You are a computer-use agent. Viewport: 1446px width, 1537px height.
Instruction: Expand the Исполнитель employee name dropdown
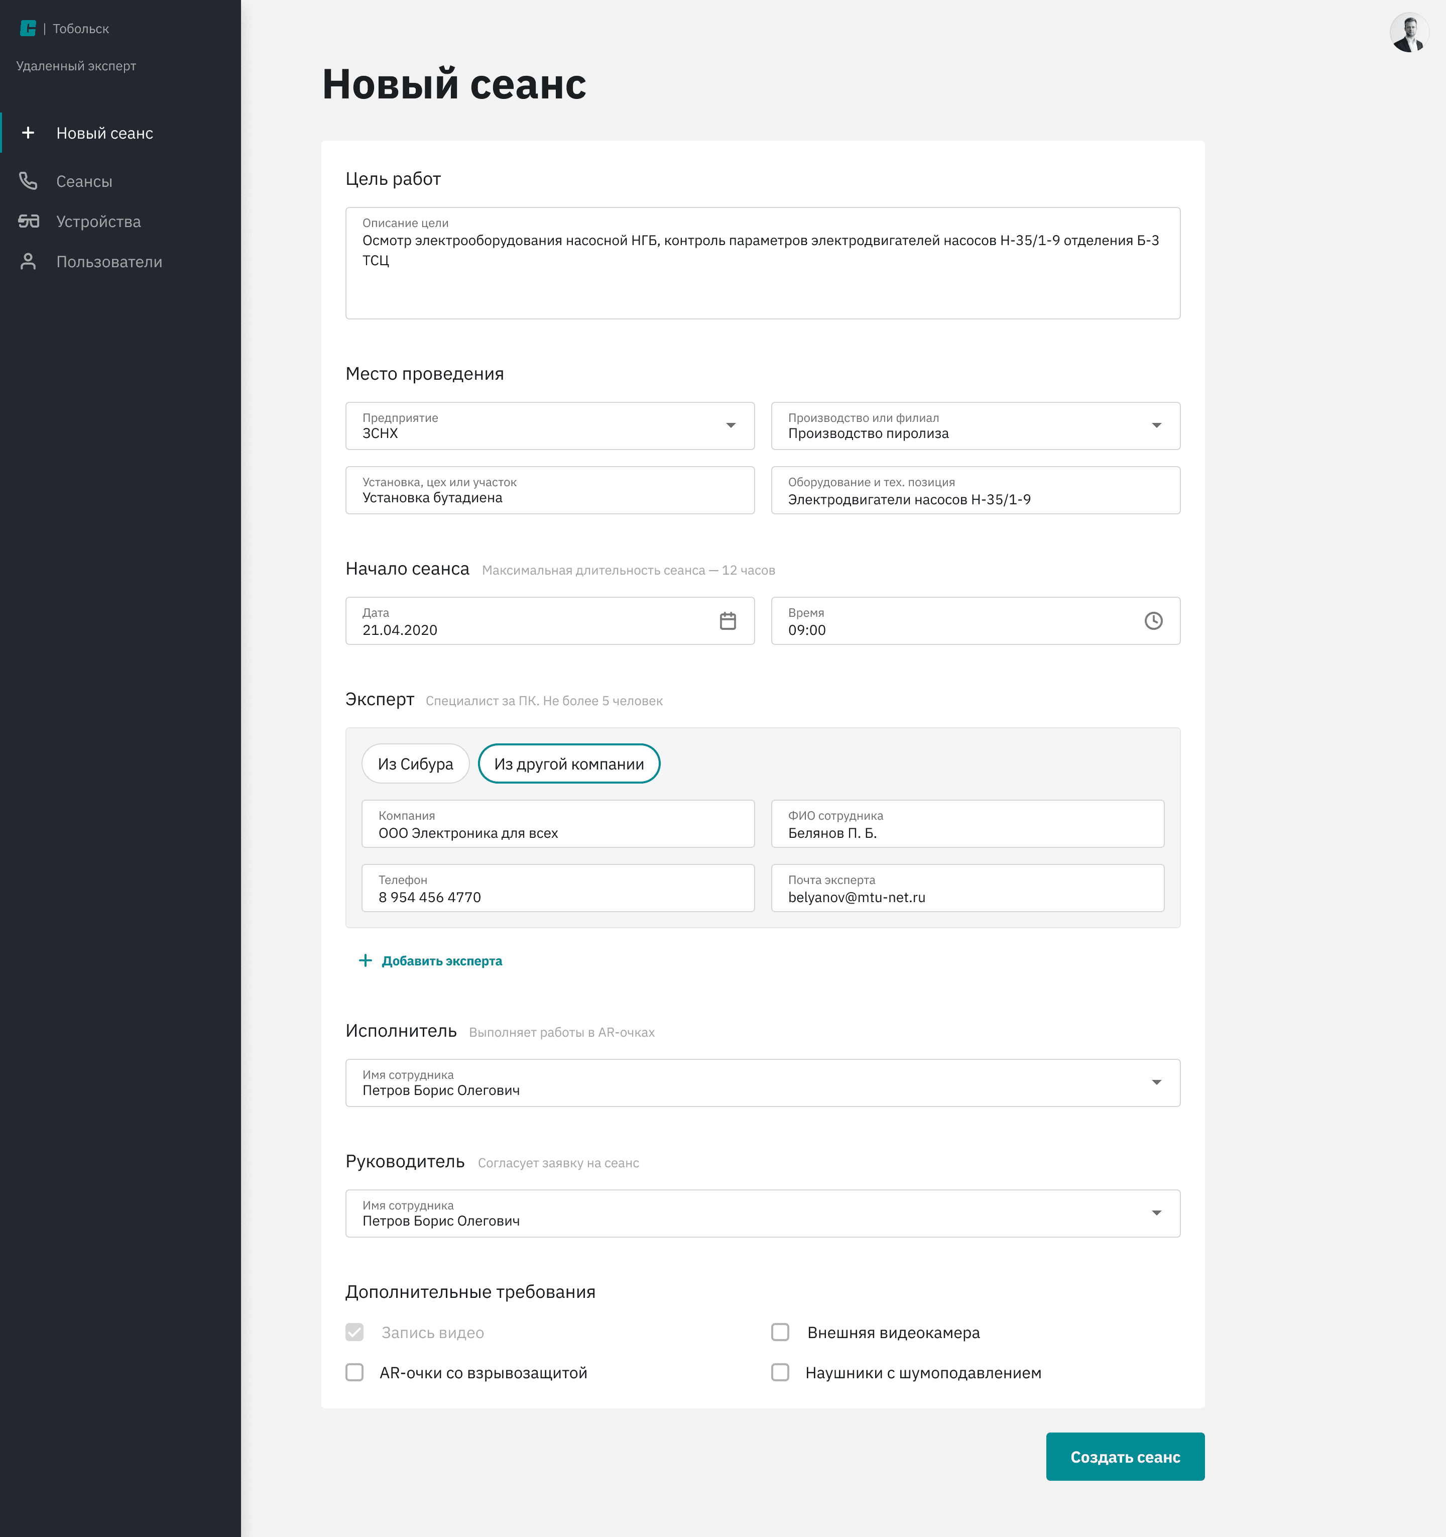pyautogui.click(x=763, y=1083)
